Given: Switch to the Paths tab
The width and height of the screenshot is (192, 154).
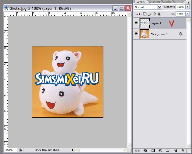Looking at the screenshot, I should 168,2.
